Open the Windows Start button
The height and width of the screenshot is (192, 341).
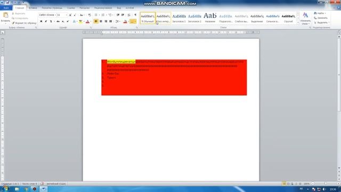(x=5, y=189)
